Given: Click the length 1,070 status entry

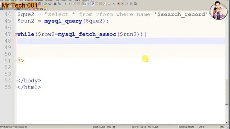Looking at the screenshot, I should click(x=99, y=127).
